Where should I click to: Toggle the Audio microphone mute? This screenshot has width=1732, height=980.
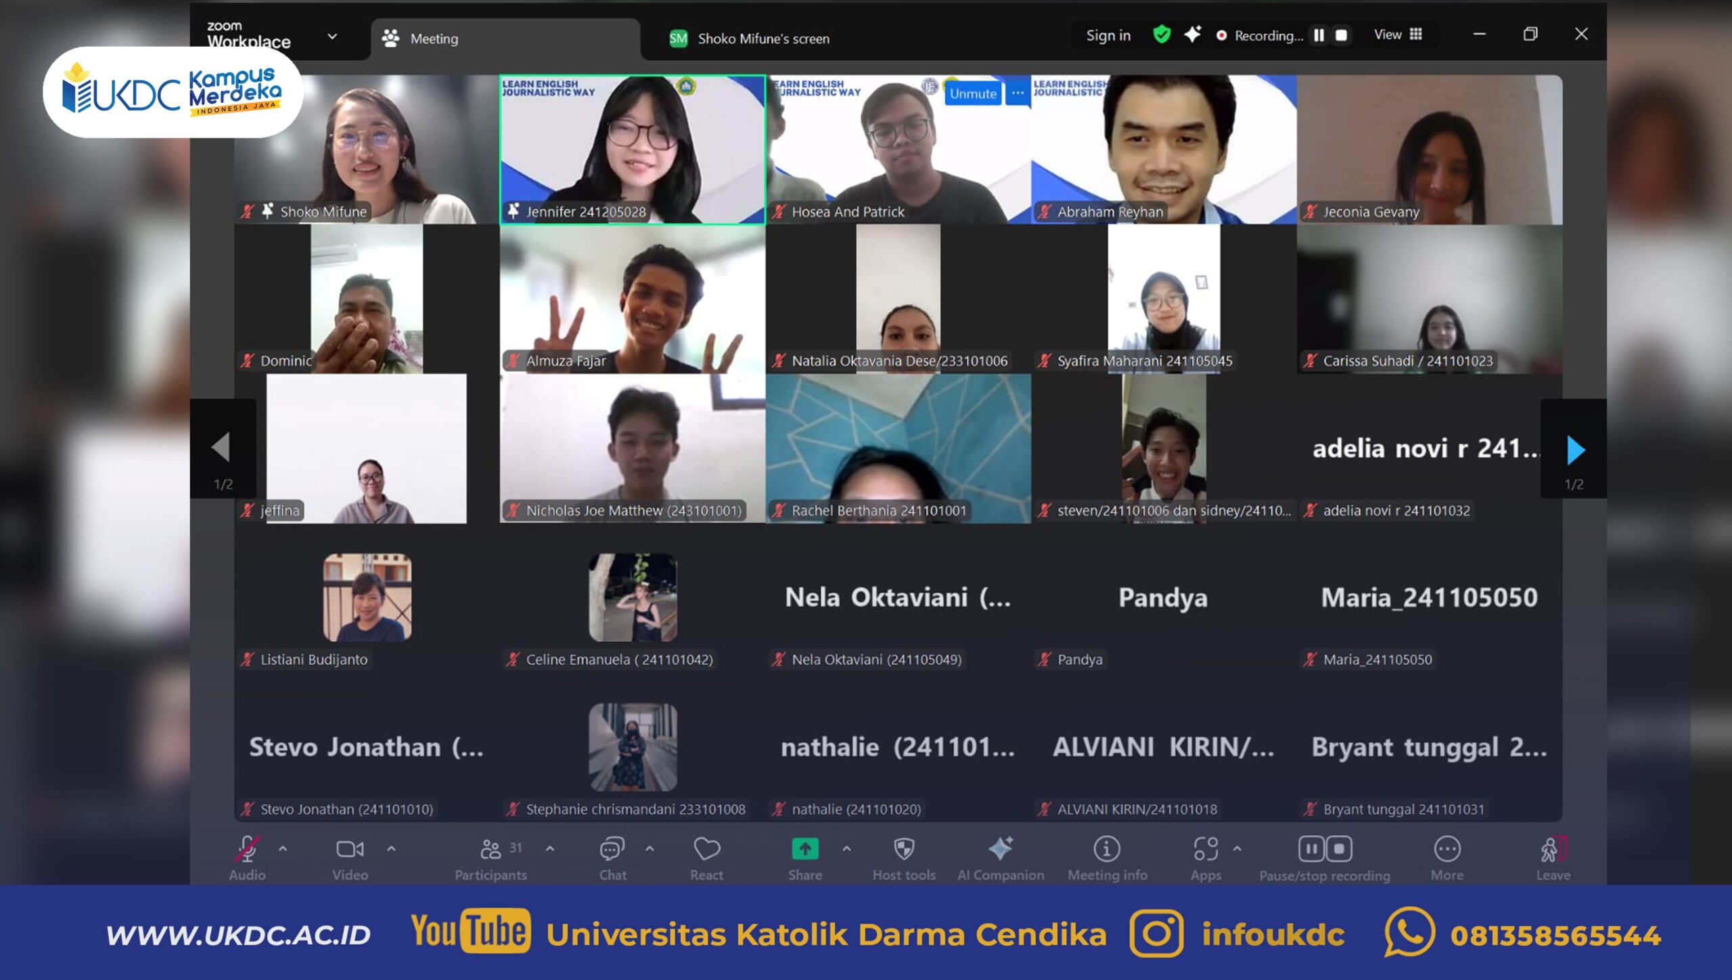pos(247,849)
